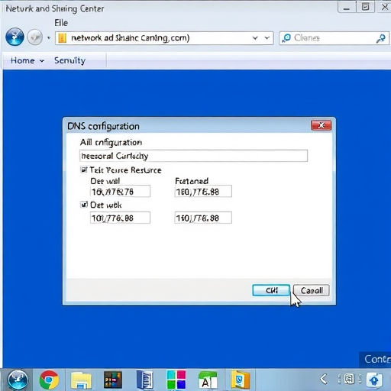Click the small history arrow beside forward button
391x391 pixels.
click(49, 38)
